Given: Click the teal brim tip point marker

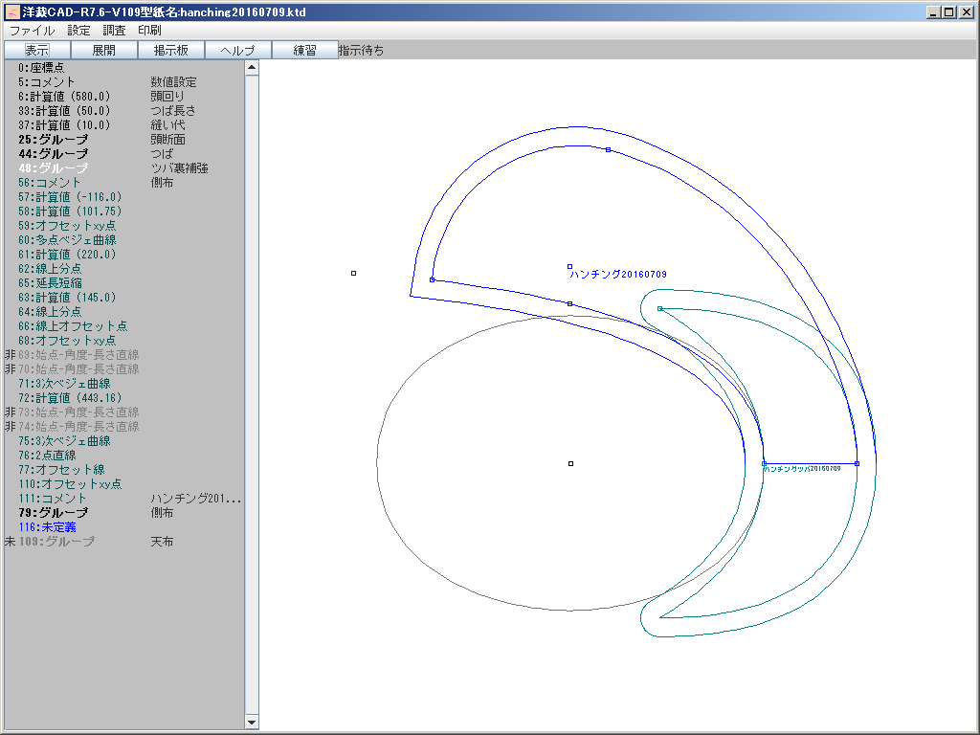Looking at the screenshot, I should pyautogui.click(x=660, y=309).
